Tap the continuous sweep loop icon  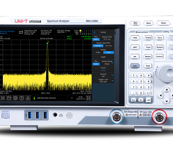point(21,32)
